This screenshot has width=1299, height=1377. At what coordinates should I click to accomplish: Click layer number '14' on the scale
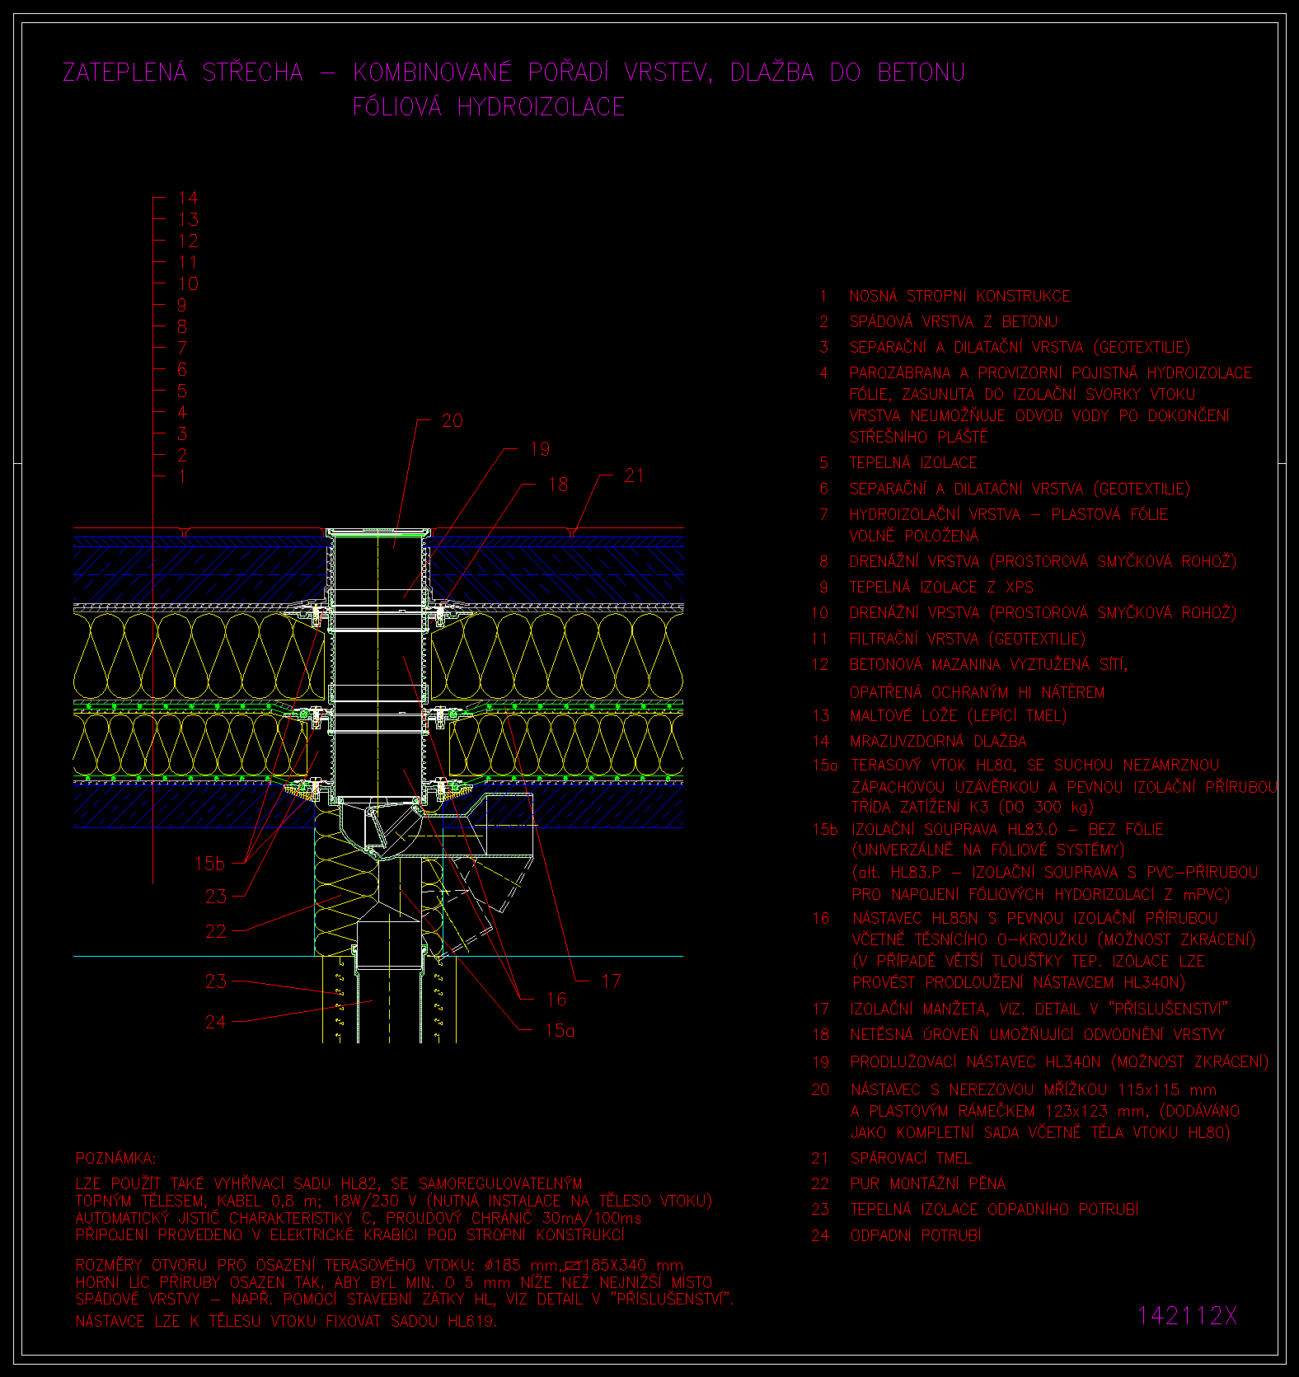(188, 198)
